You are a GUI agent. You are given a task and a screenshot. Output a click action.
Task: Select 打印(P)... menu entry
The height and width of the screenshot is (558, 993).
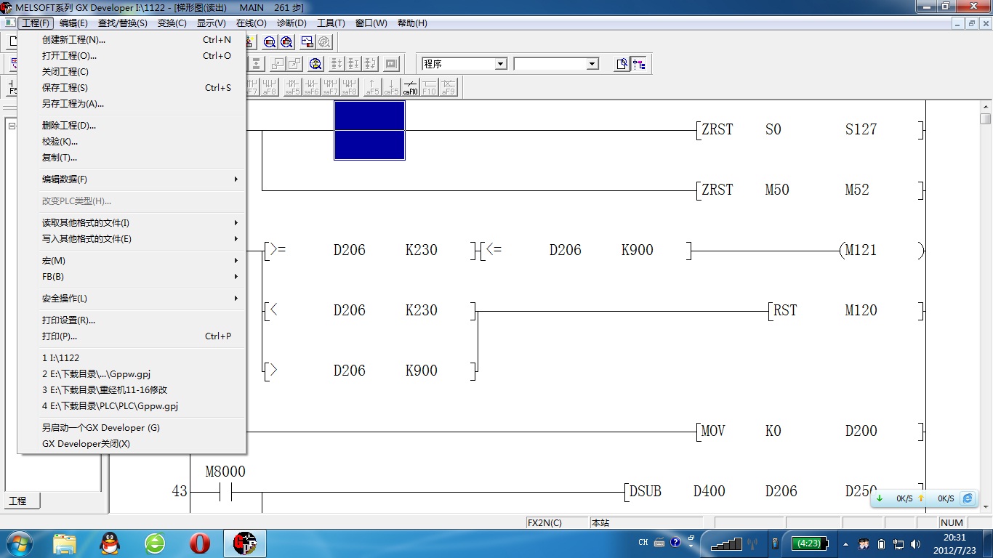click(60, 336)
